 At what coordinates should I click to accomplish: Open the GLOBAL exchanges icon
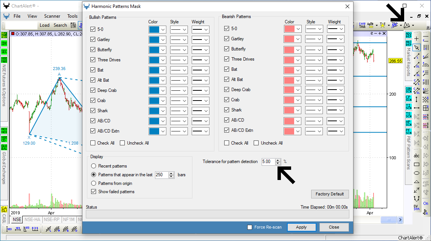click(x=4, y=147)
